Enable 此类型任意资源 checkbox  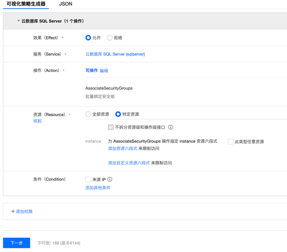(x=230, y=142)
